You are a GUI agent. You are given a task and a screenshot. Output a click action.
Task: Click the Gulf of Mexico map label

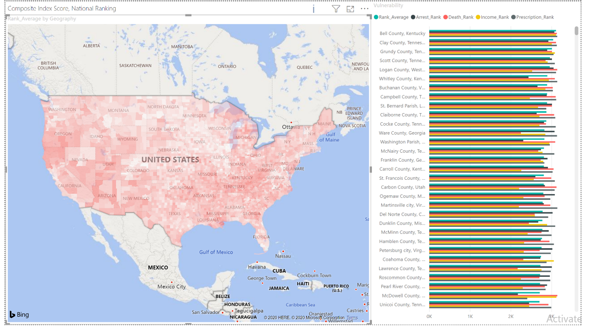coord(216,252)
